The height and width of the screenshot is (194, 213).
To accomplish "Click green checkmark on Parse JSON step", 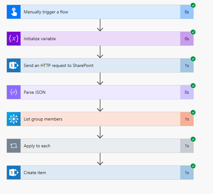I will (193, 86).
